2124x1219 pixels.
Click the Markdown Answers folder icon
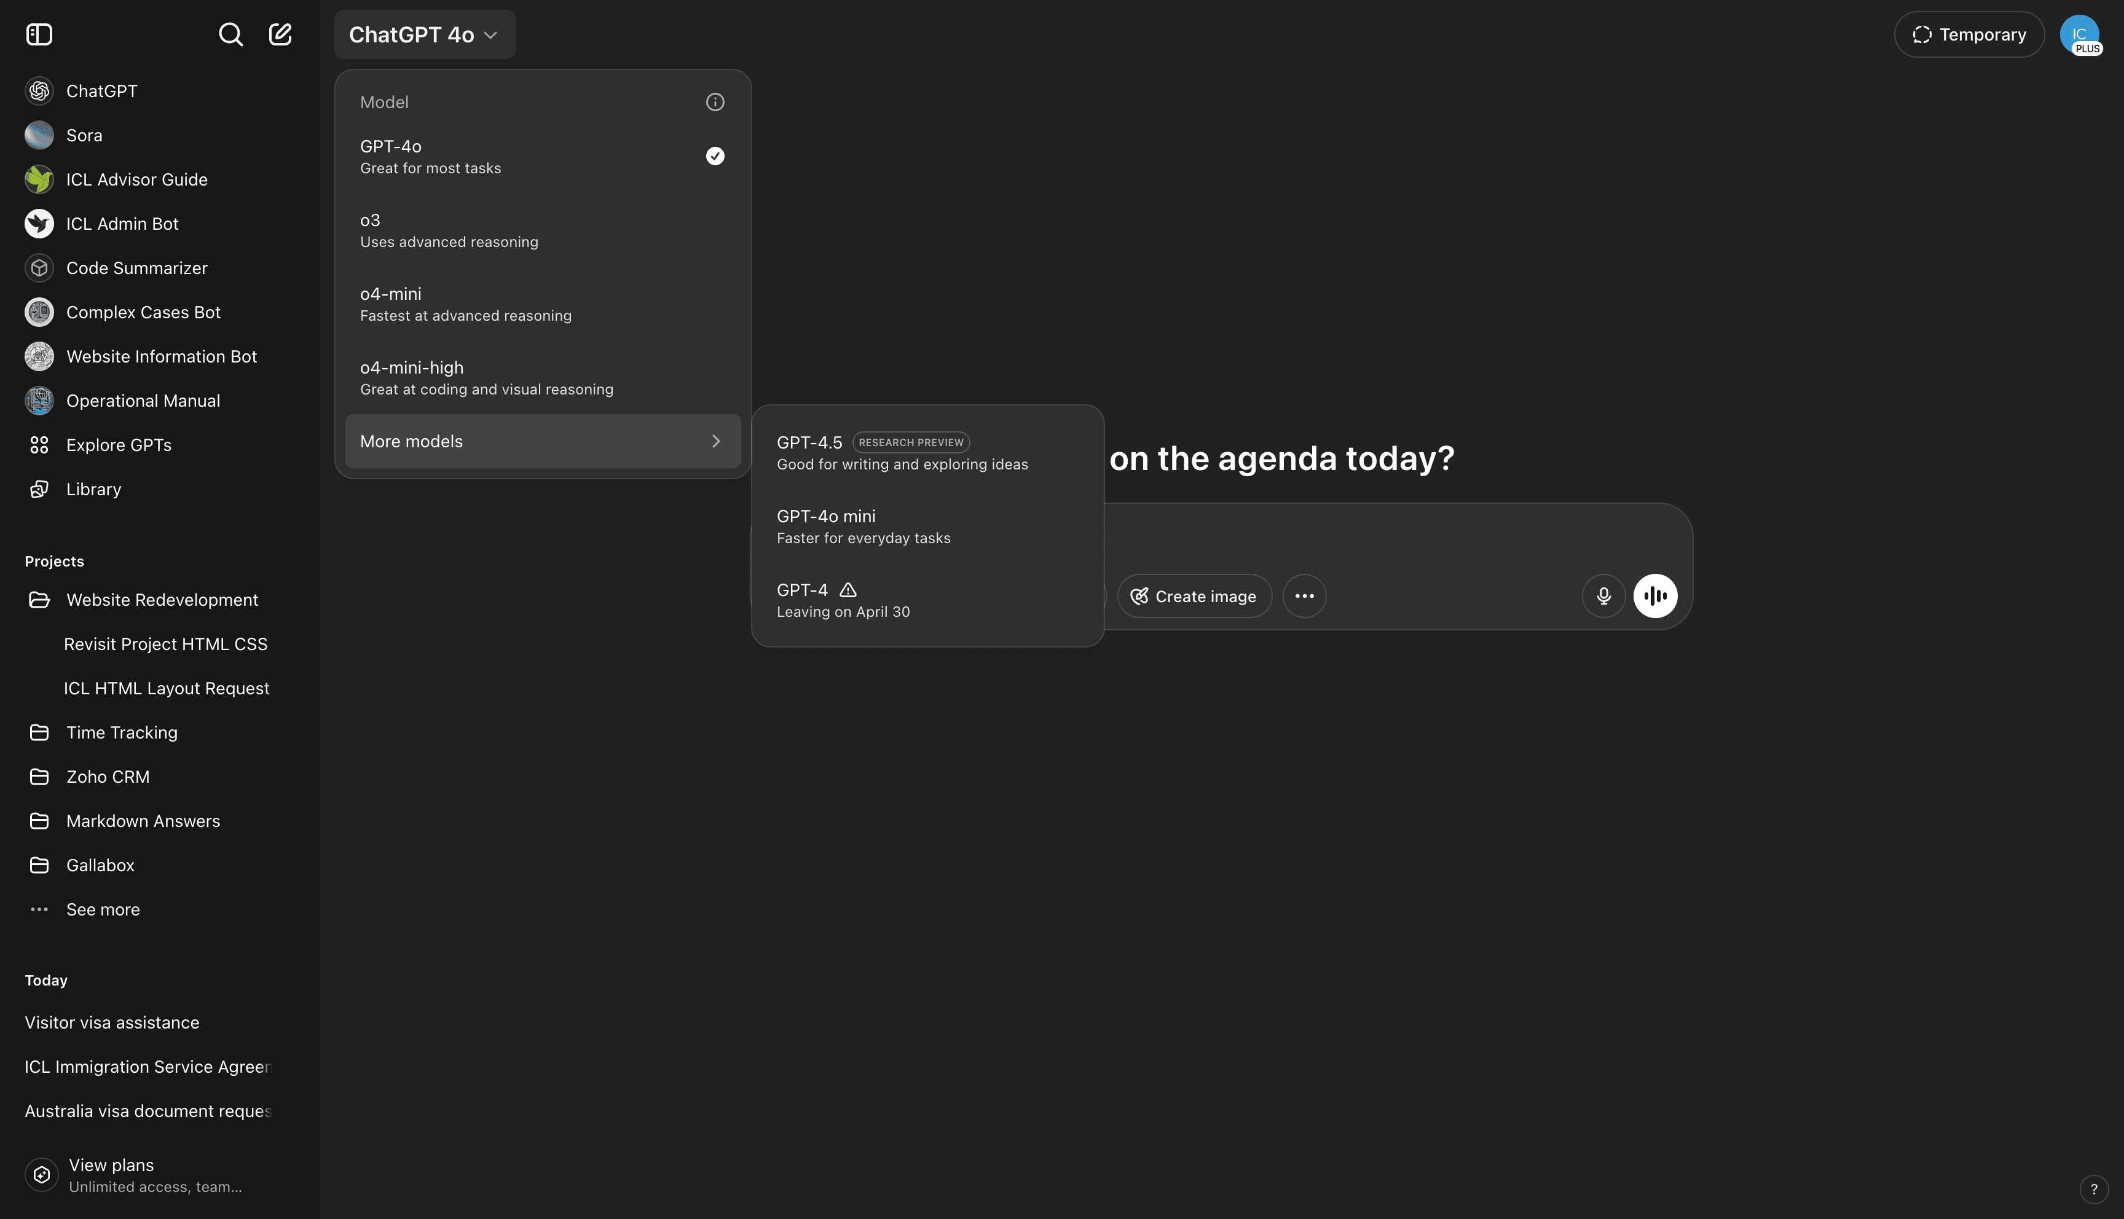pos(39,821)
